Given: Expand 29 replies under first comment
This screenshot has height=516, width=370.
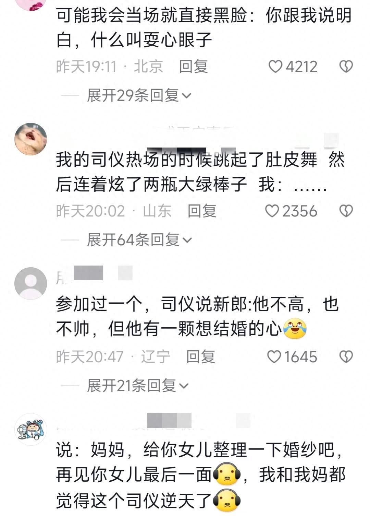Looking at the screenshot, I should pyautogui.click(x=139, y=95).
